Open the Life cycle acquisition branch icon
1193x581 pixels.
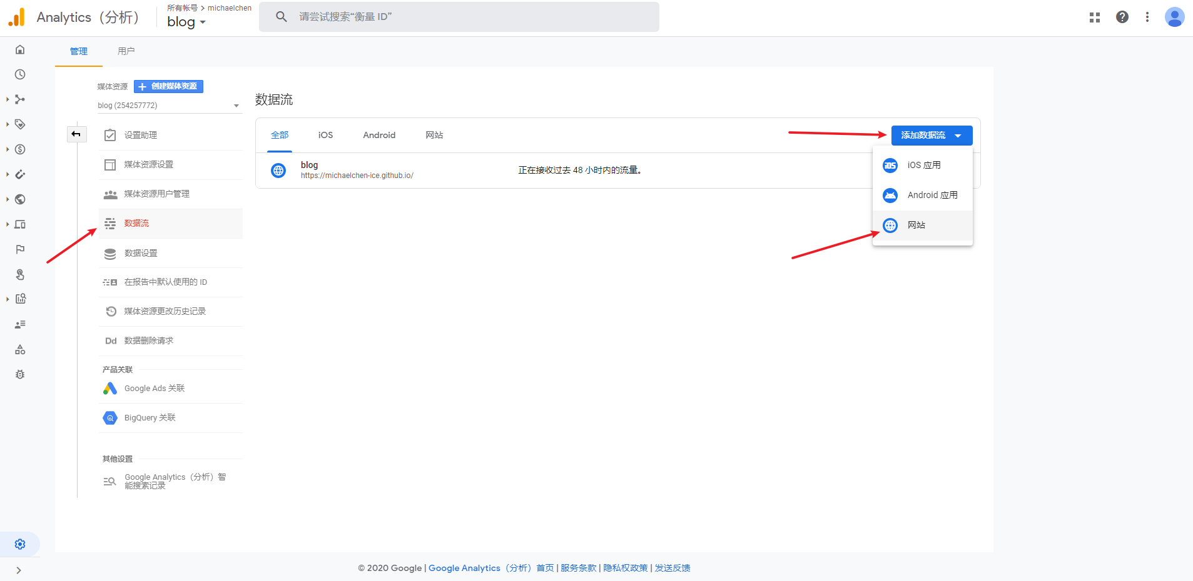(x=20, y=99)
